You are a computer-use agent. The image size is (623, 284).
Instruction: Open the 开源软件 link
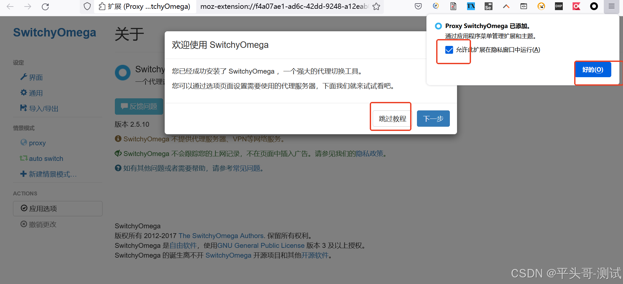point(315,255)
